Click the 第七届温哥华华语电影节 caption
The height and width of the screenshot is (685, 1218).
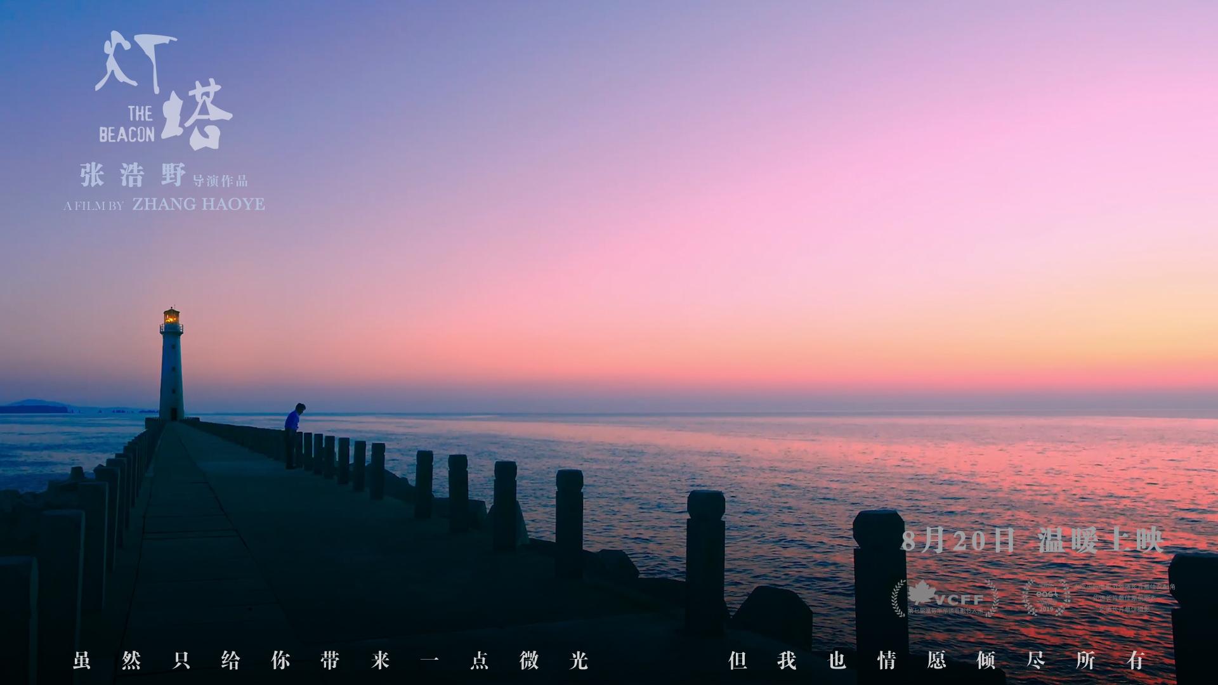(x=945, y=611)
